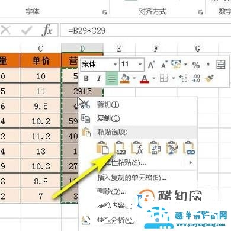The width and height of the screenshot is (231, 231).
Task: Click price cell with value 7
Action: point(41,196)
